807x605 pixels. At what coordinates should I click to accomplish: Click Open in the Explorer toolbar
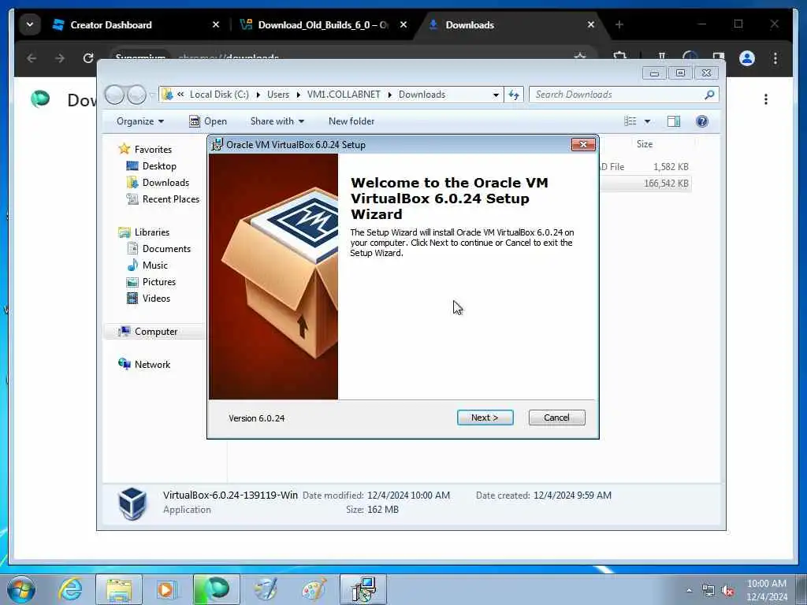[x=208, y=121]
